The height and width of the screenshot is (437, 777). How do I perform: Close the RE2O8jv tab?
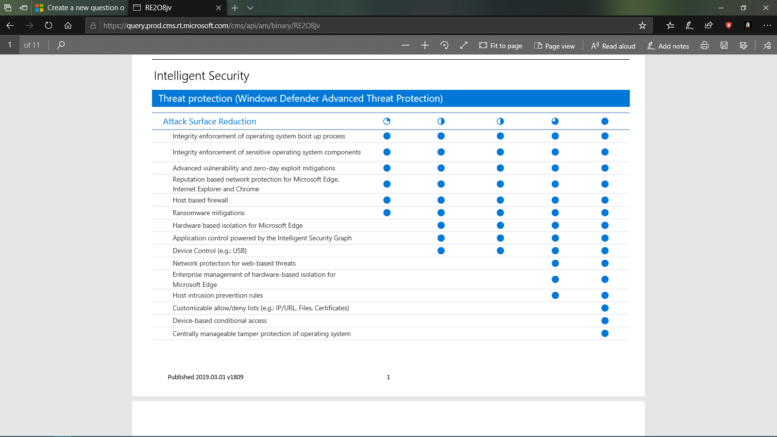(x=219, y=8)
